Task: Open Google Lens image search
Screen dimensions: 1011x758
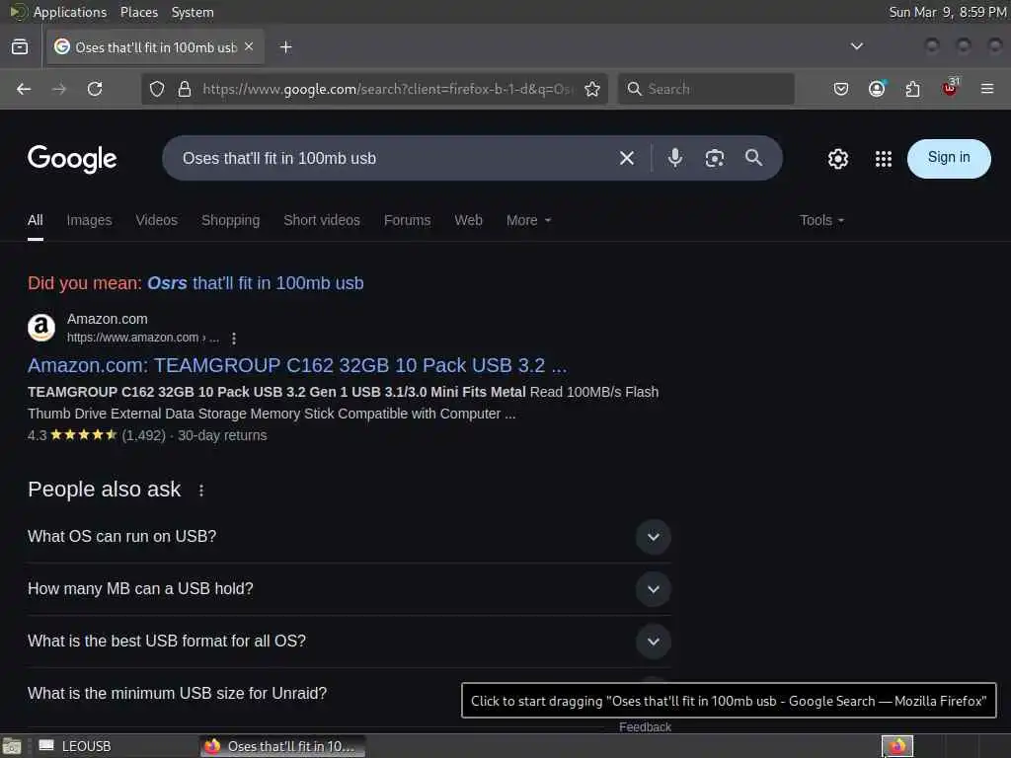Action: pyautogui.click(x=715, y=158)
